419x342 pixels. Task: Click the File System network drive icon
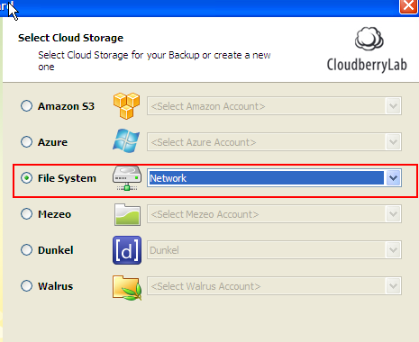127,178
